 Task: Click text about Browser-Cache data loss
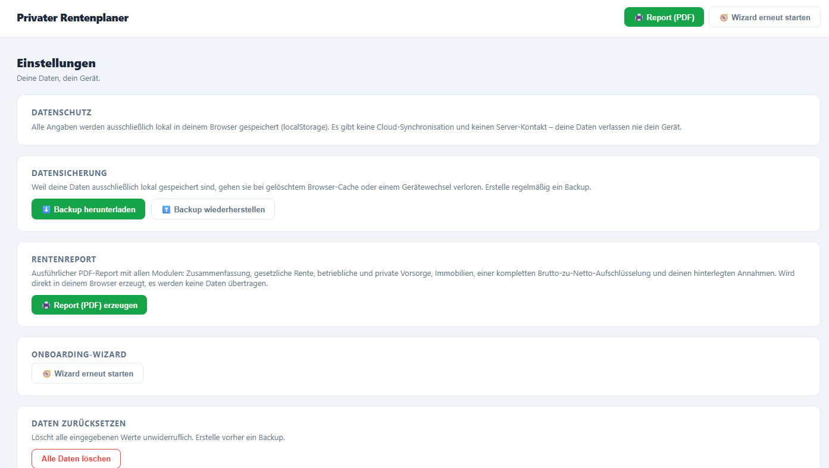311,187
